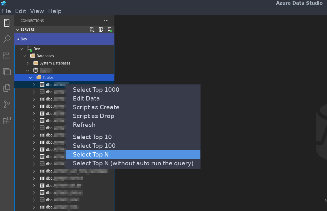Click the System Databases folder icon
The width and height of the screenshot is (327, 211).
(x=36, y=63)
